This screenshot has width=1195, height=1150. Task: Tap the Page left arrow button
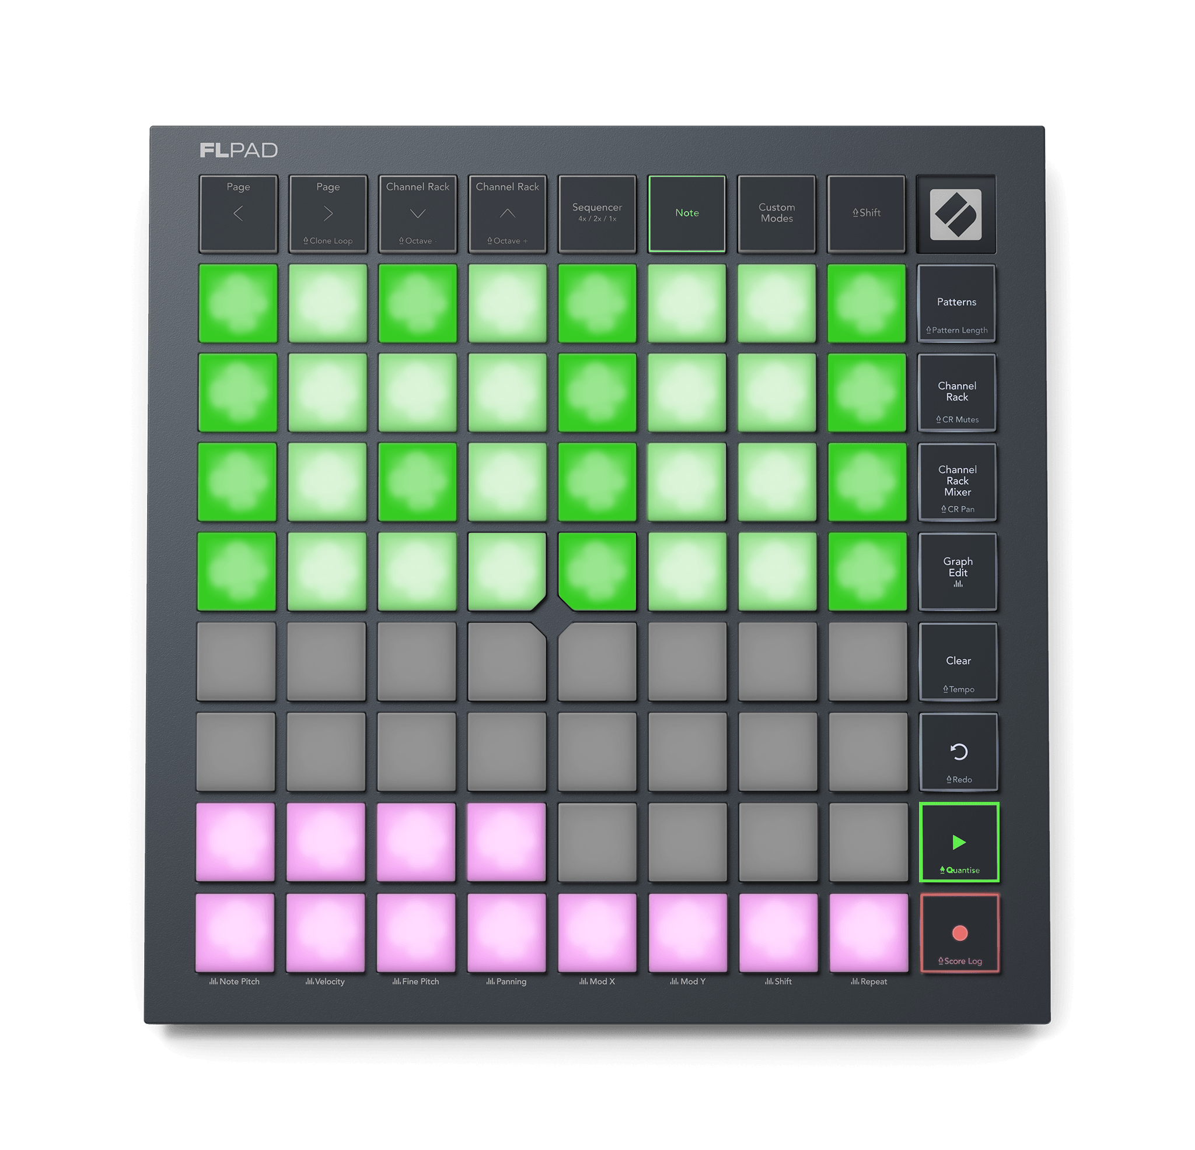(x=239, y=214)
